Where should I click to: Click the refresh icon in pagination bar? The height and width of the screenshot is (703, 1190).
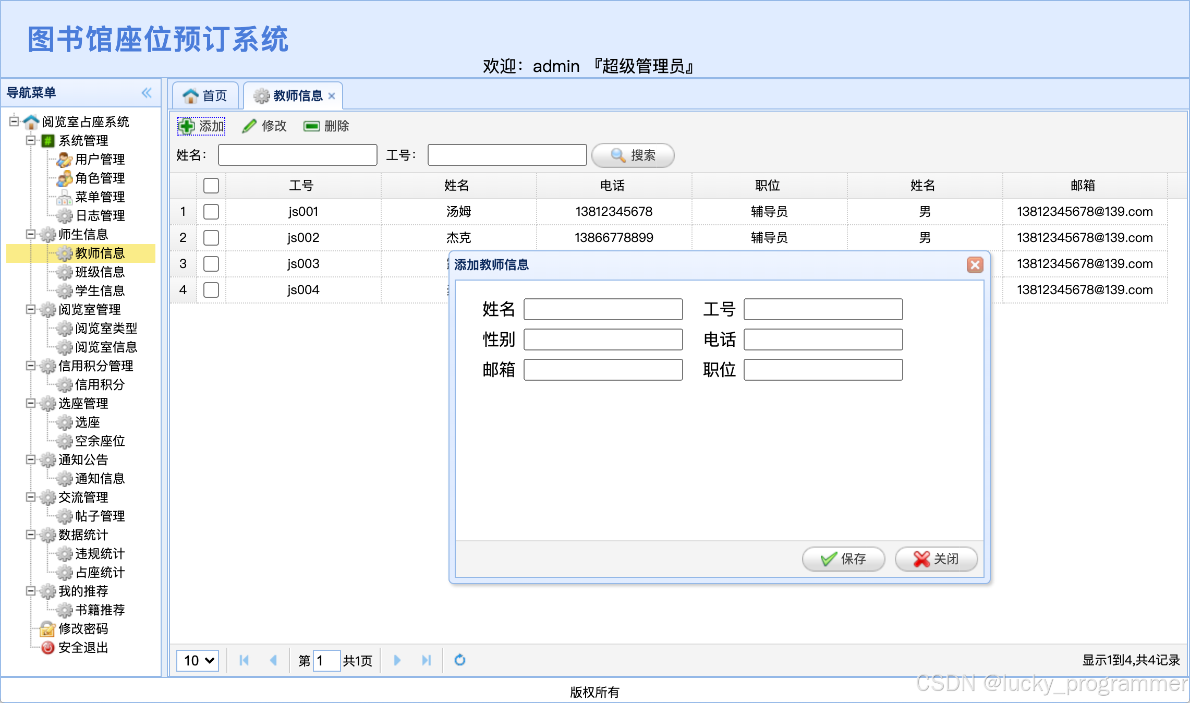459,660
